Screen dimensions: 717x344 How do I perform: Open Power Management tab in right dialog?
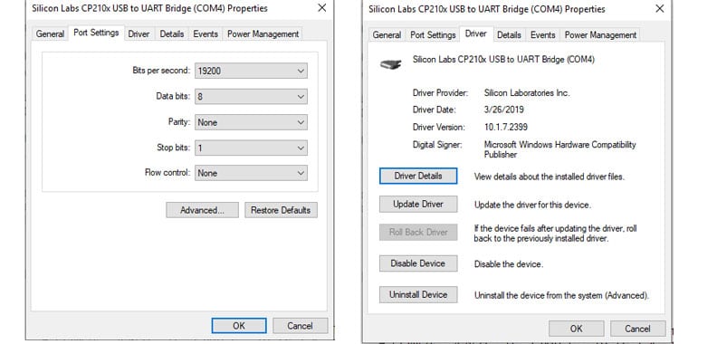[600, 34]
